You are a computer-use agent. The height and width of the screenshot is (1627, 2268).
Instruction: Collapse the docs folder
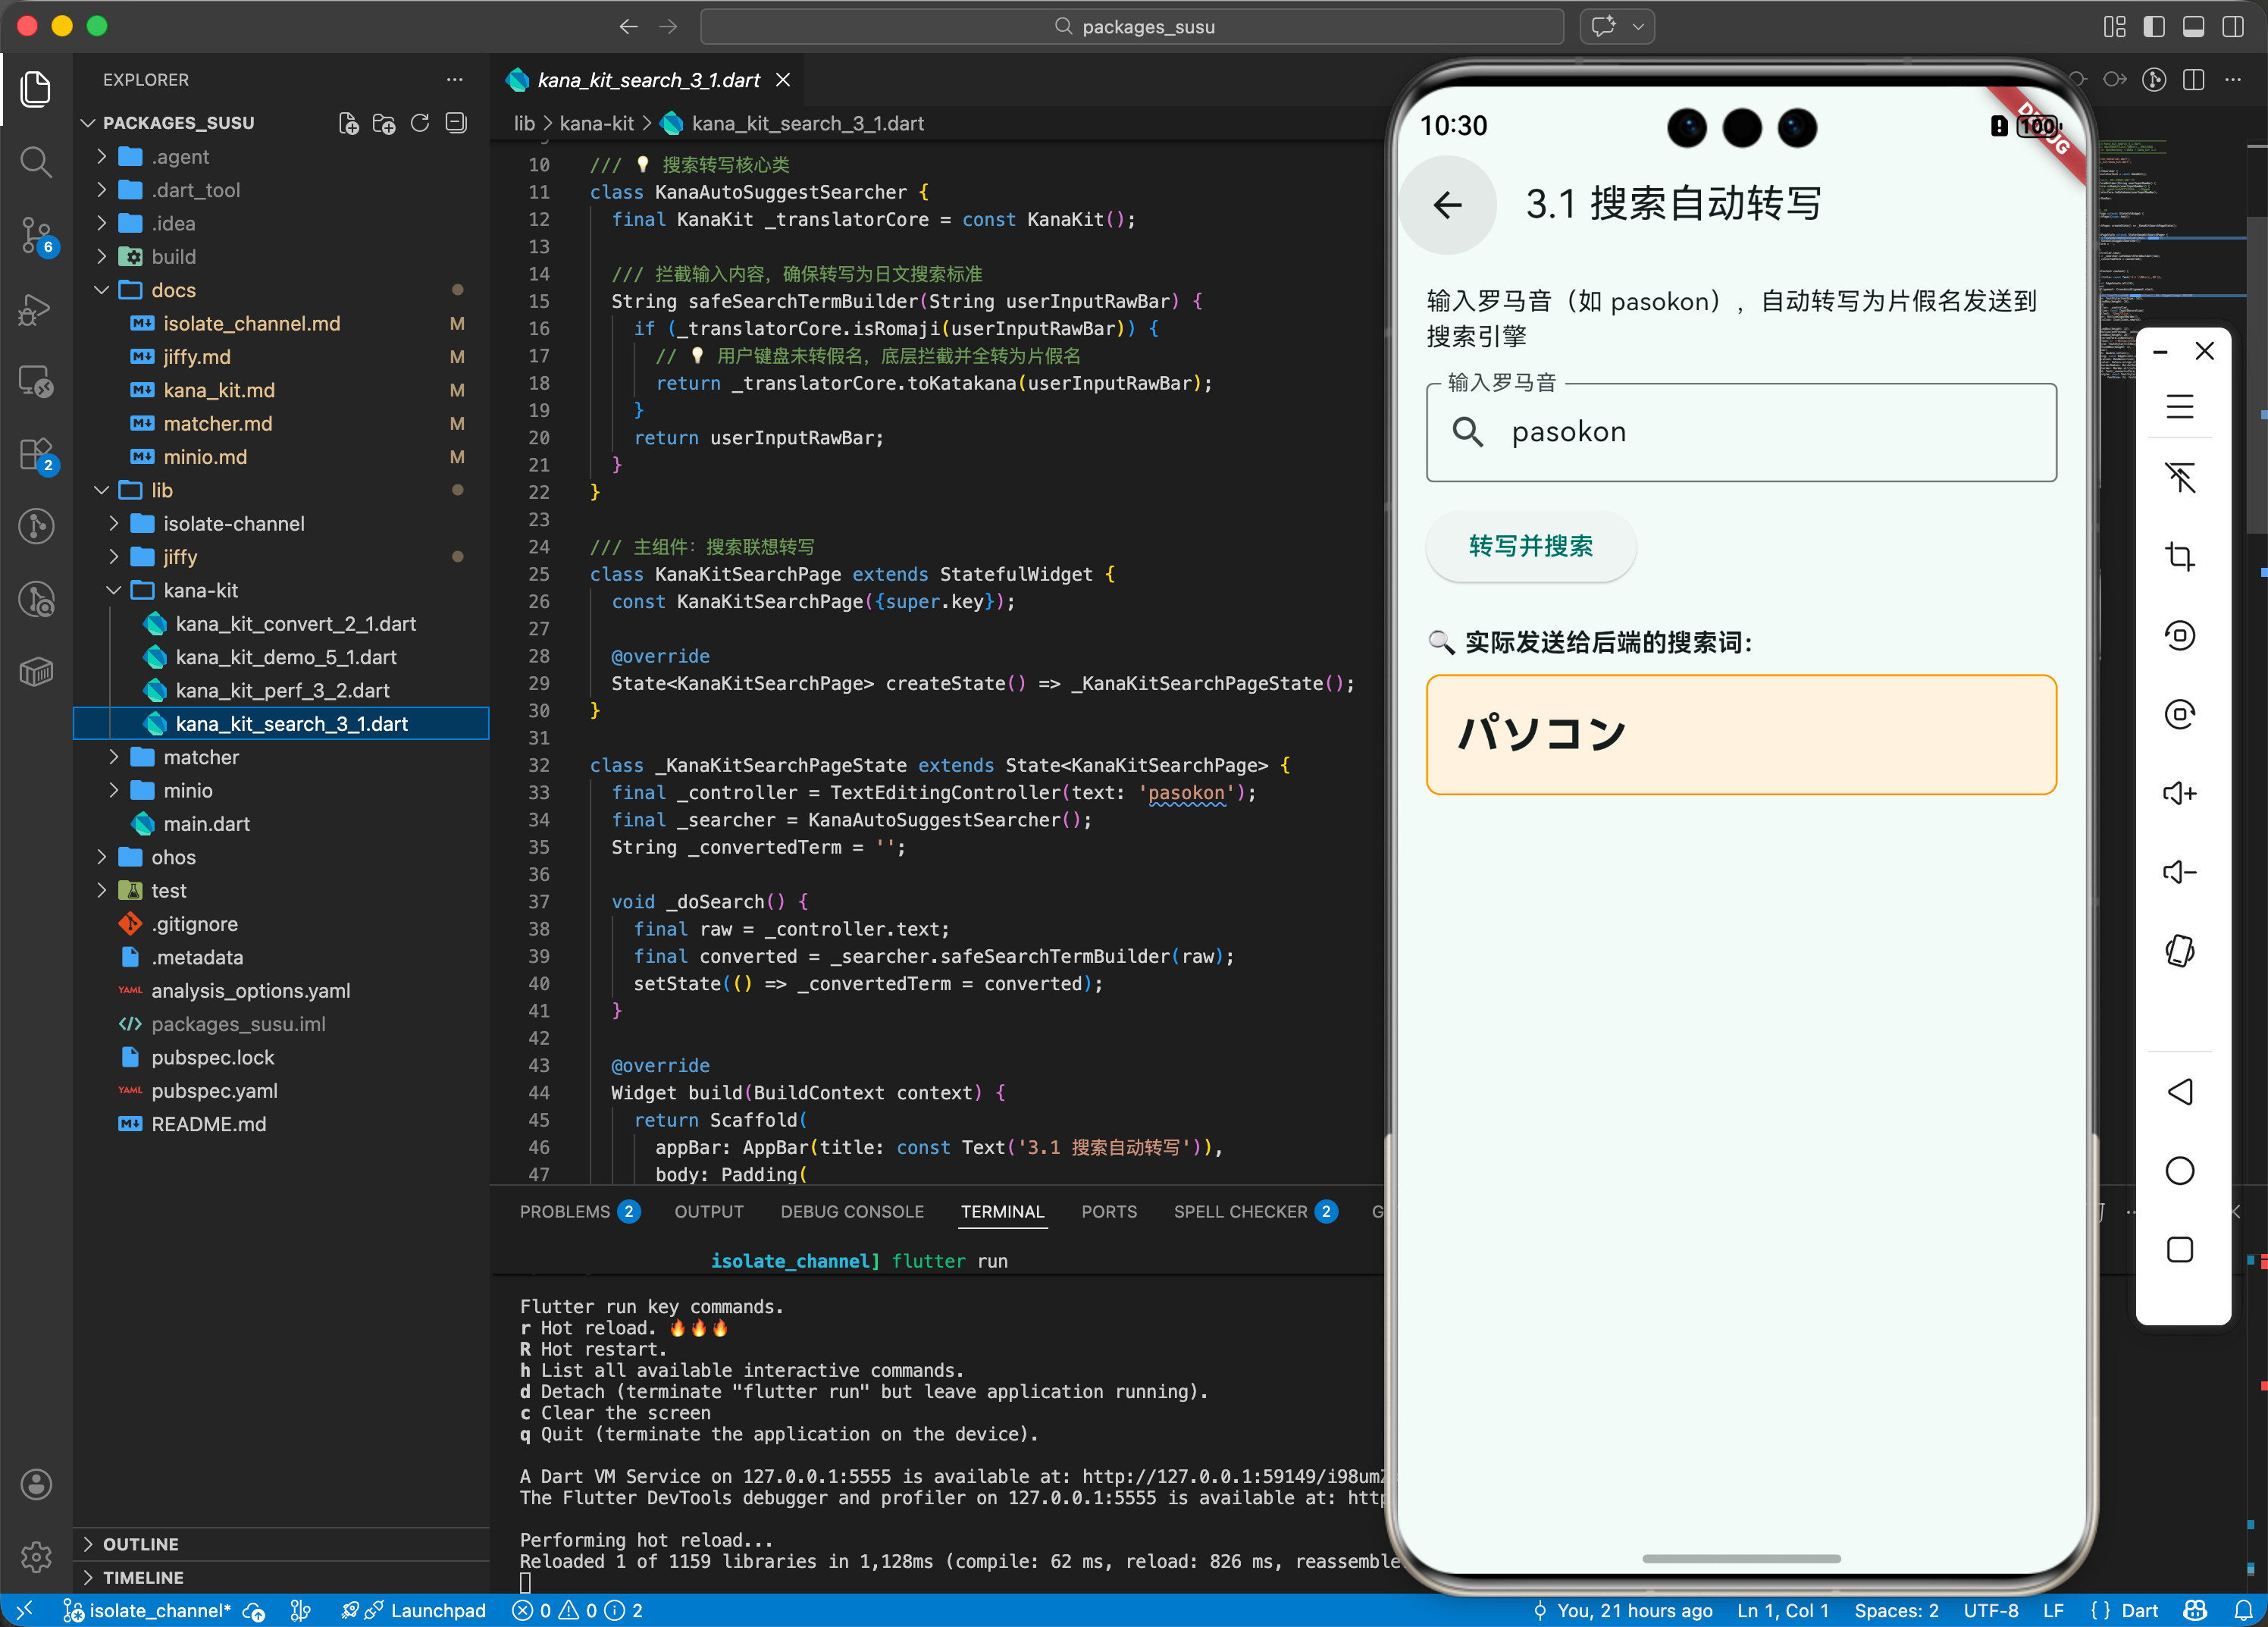click(173, 290)
